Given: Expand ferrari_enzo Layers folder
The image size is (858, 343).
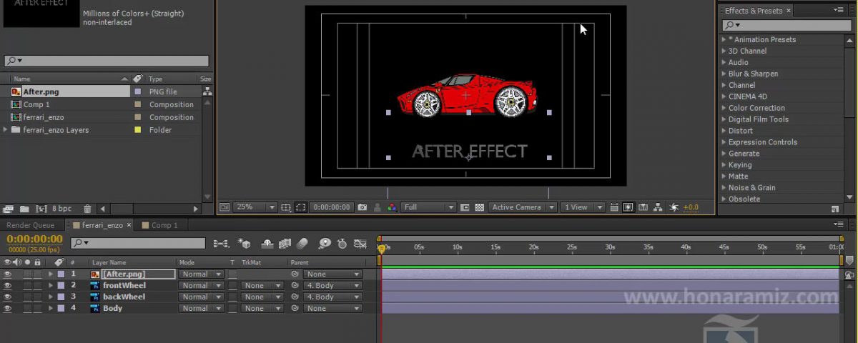Looking at the screenshot, I should pos(6,130).
